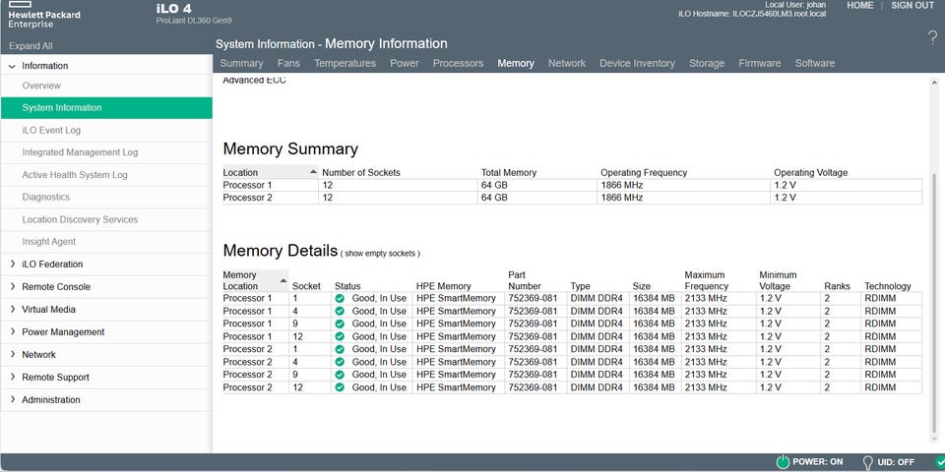
Task: Switch to the Storage tab
Action: click(x=707, y=63)
